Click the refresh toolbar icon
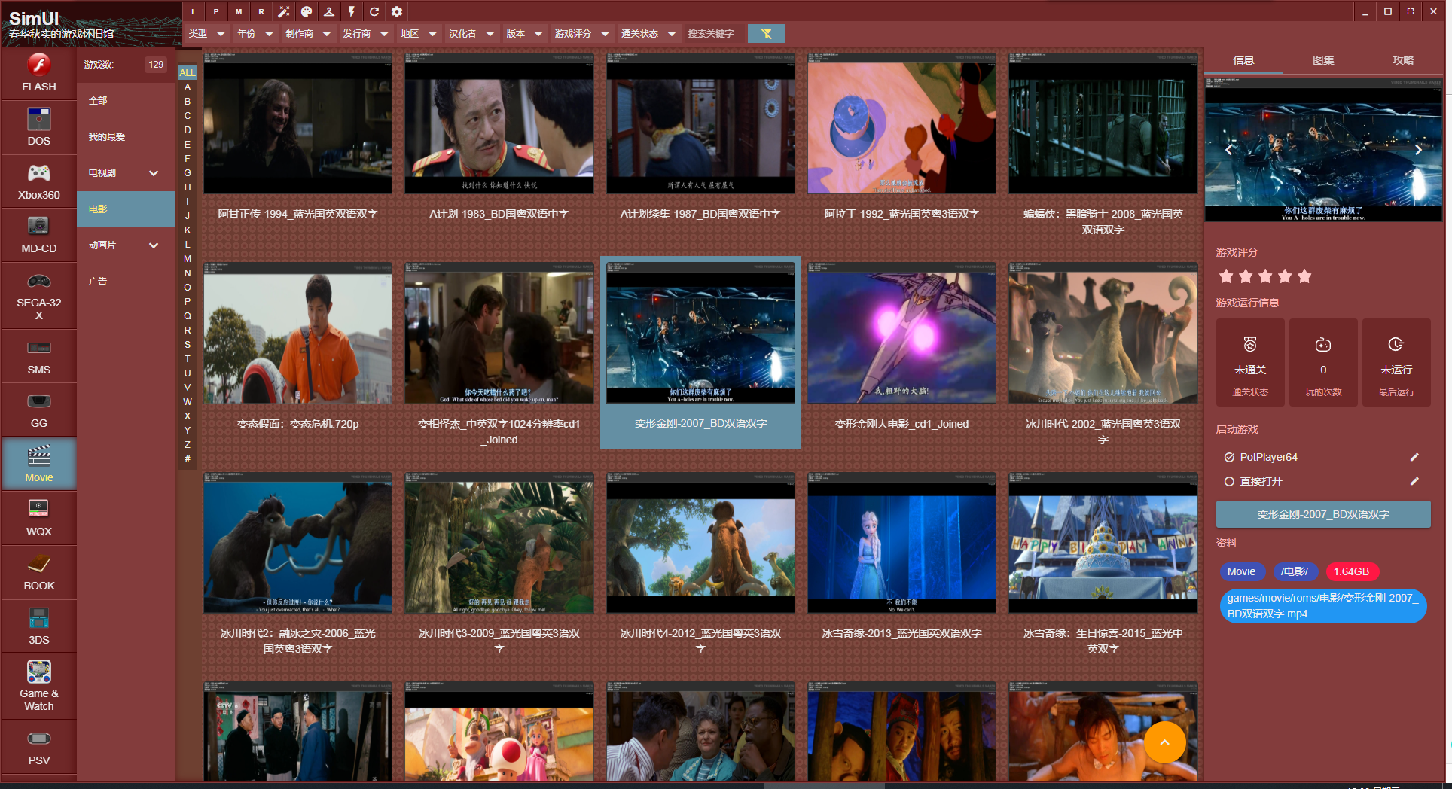 click(x=374, y=11)
